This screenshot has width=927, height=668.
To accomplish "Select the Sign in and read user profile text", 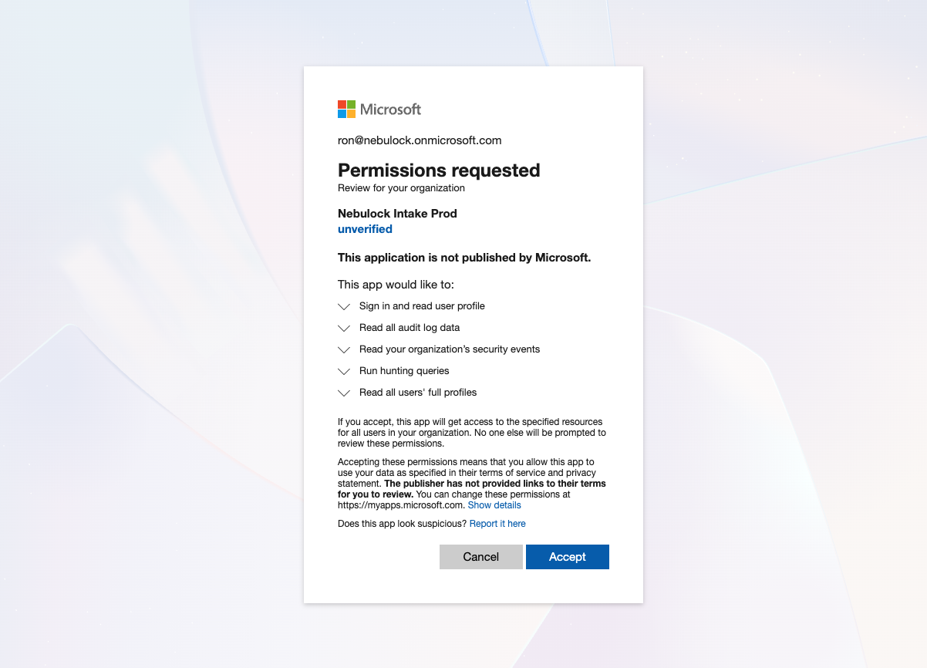I will [x=422, y=306].
